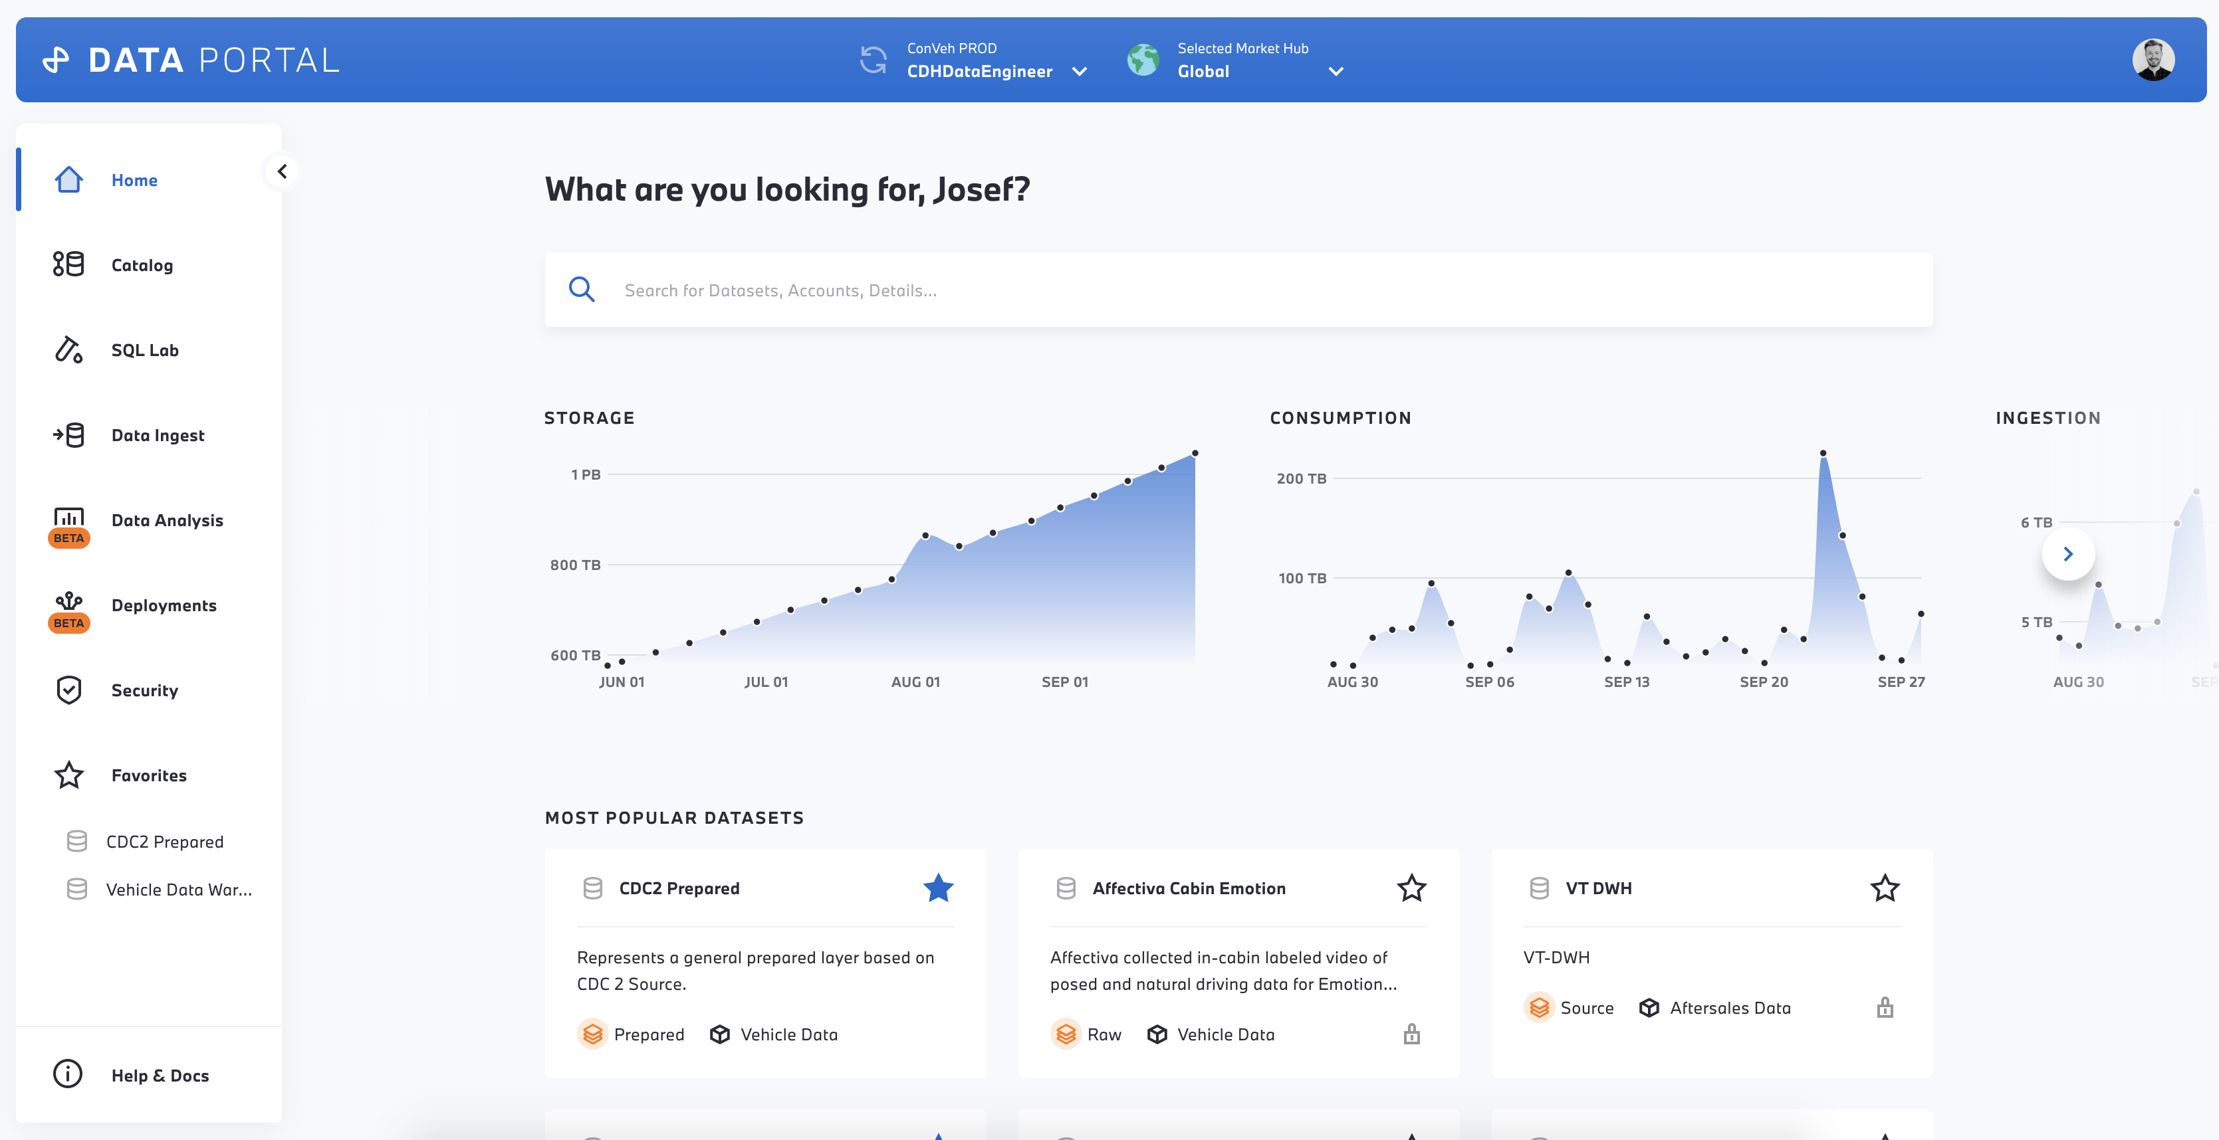Click the Catalog sidebar icon
2219x1140 pixels.
tap(67, 263)
